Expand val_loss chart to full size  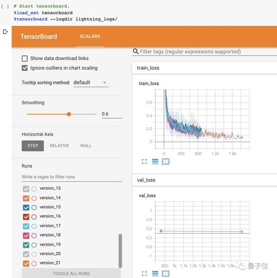pyautogui.click(x=145, y=274)
